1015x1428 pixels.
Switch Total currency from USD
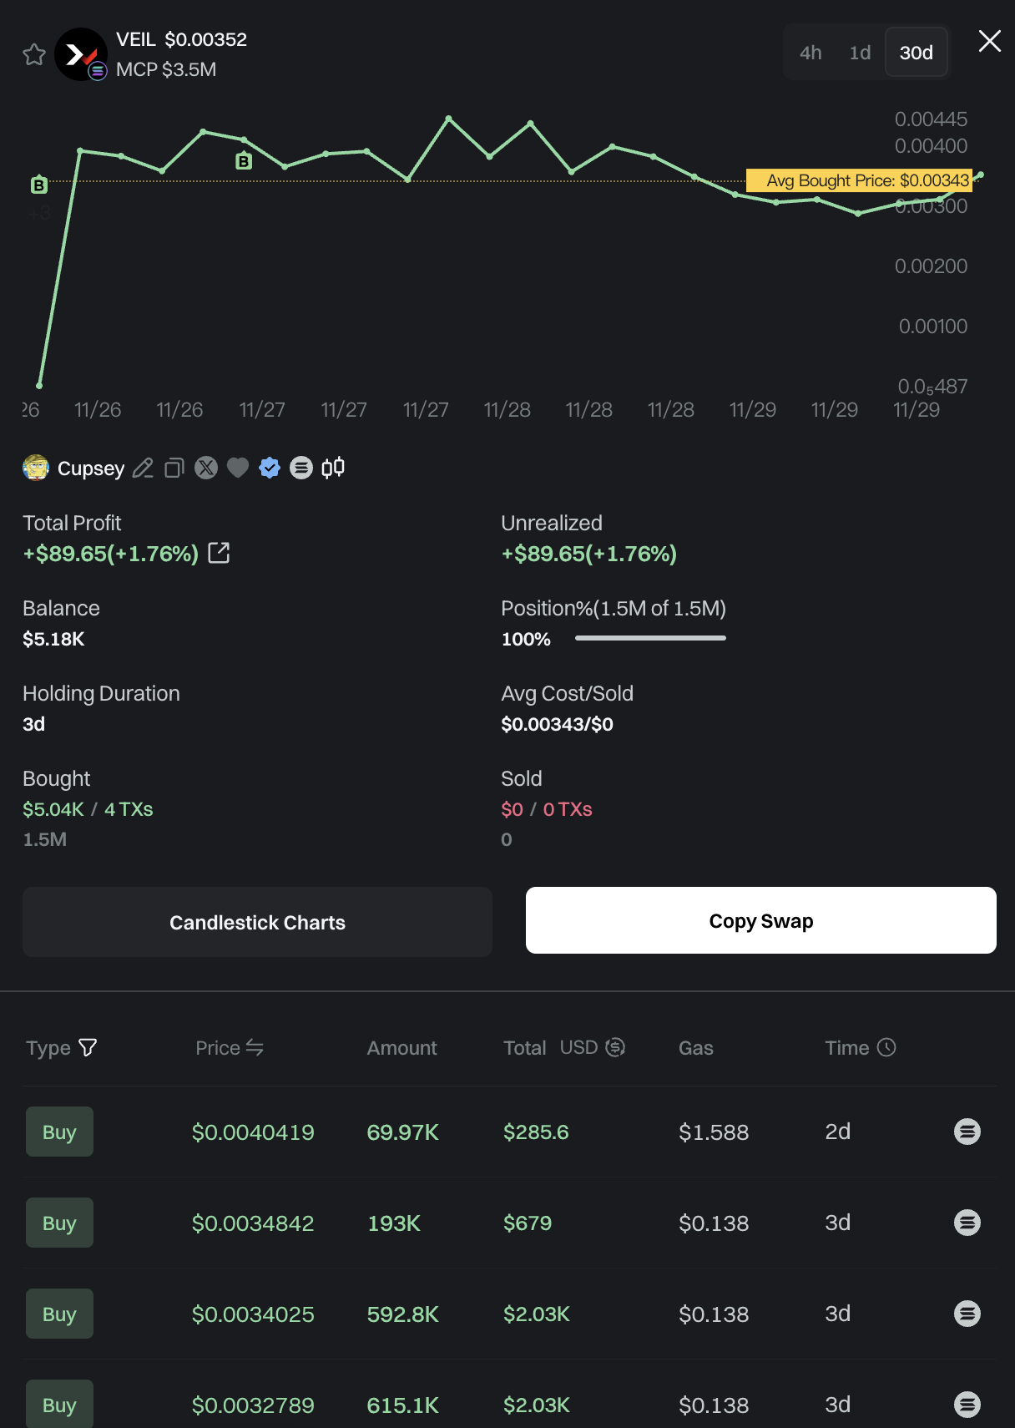click(x=615, y=1047)
